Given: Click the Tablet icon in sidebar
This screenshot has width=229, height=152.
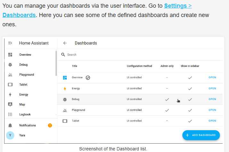Looking at the screenshot, I should [10, 85].
